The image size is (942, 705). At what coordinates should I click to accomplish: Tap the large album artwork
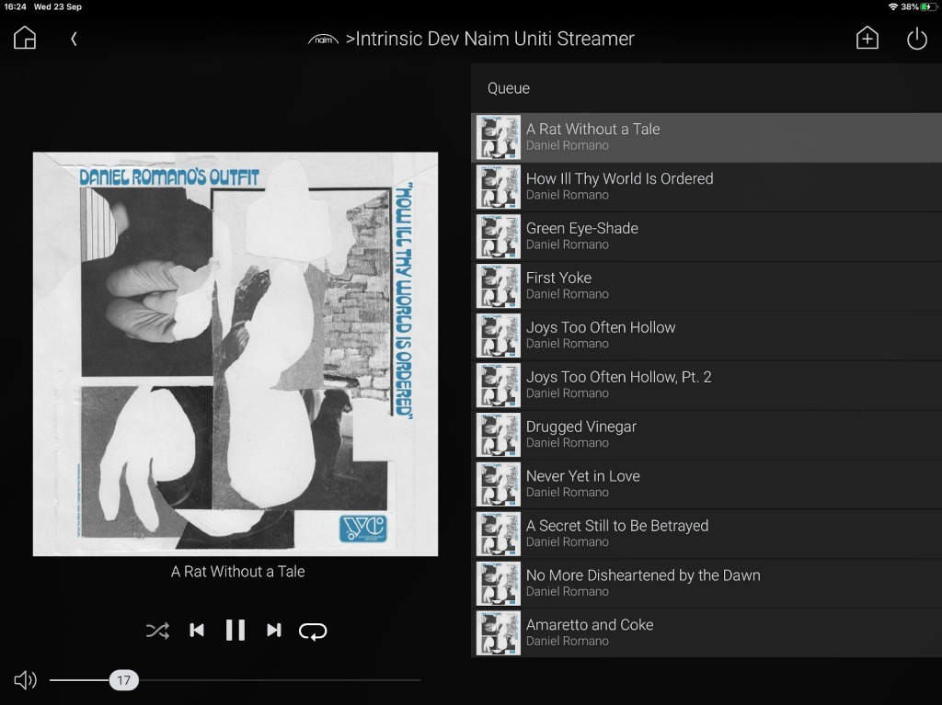pyautogui.click(x=235, y=354)
